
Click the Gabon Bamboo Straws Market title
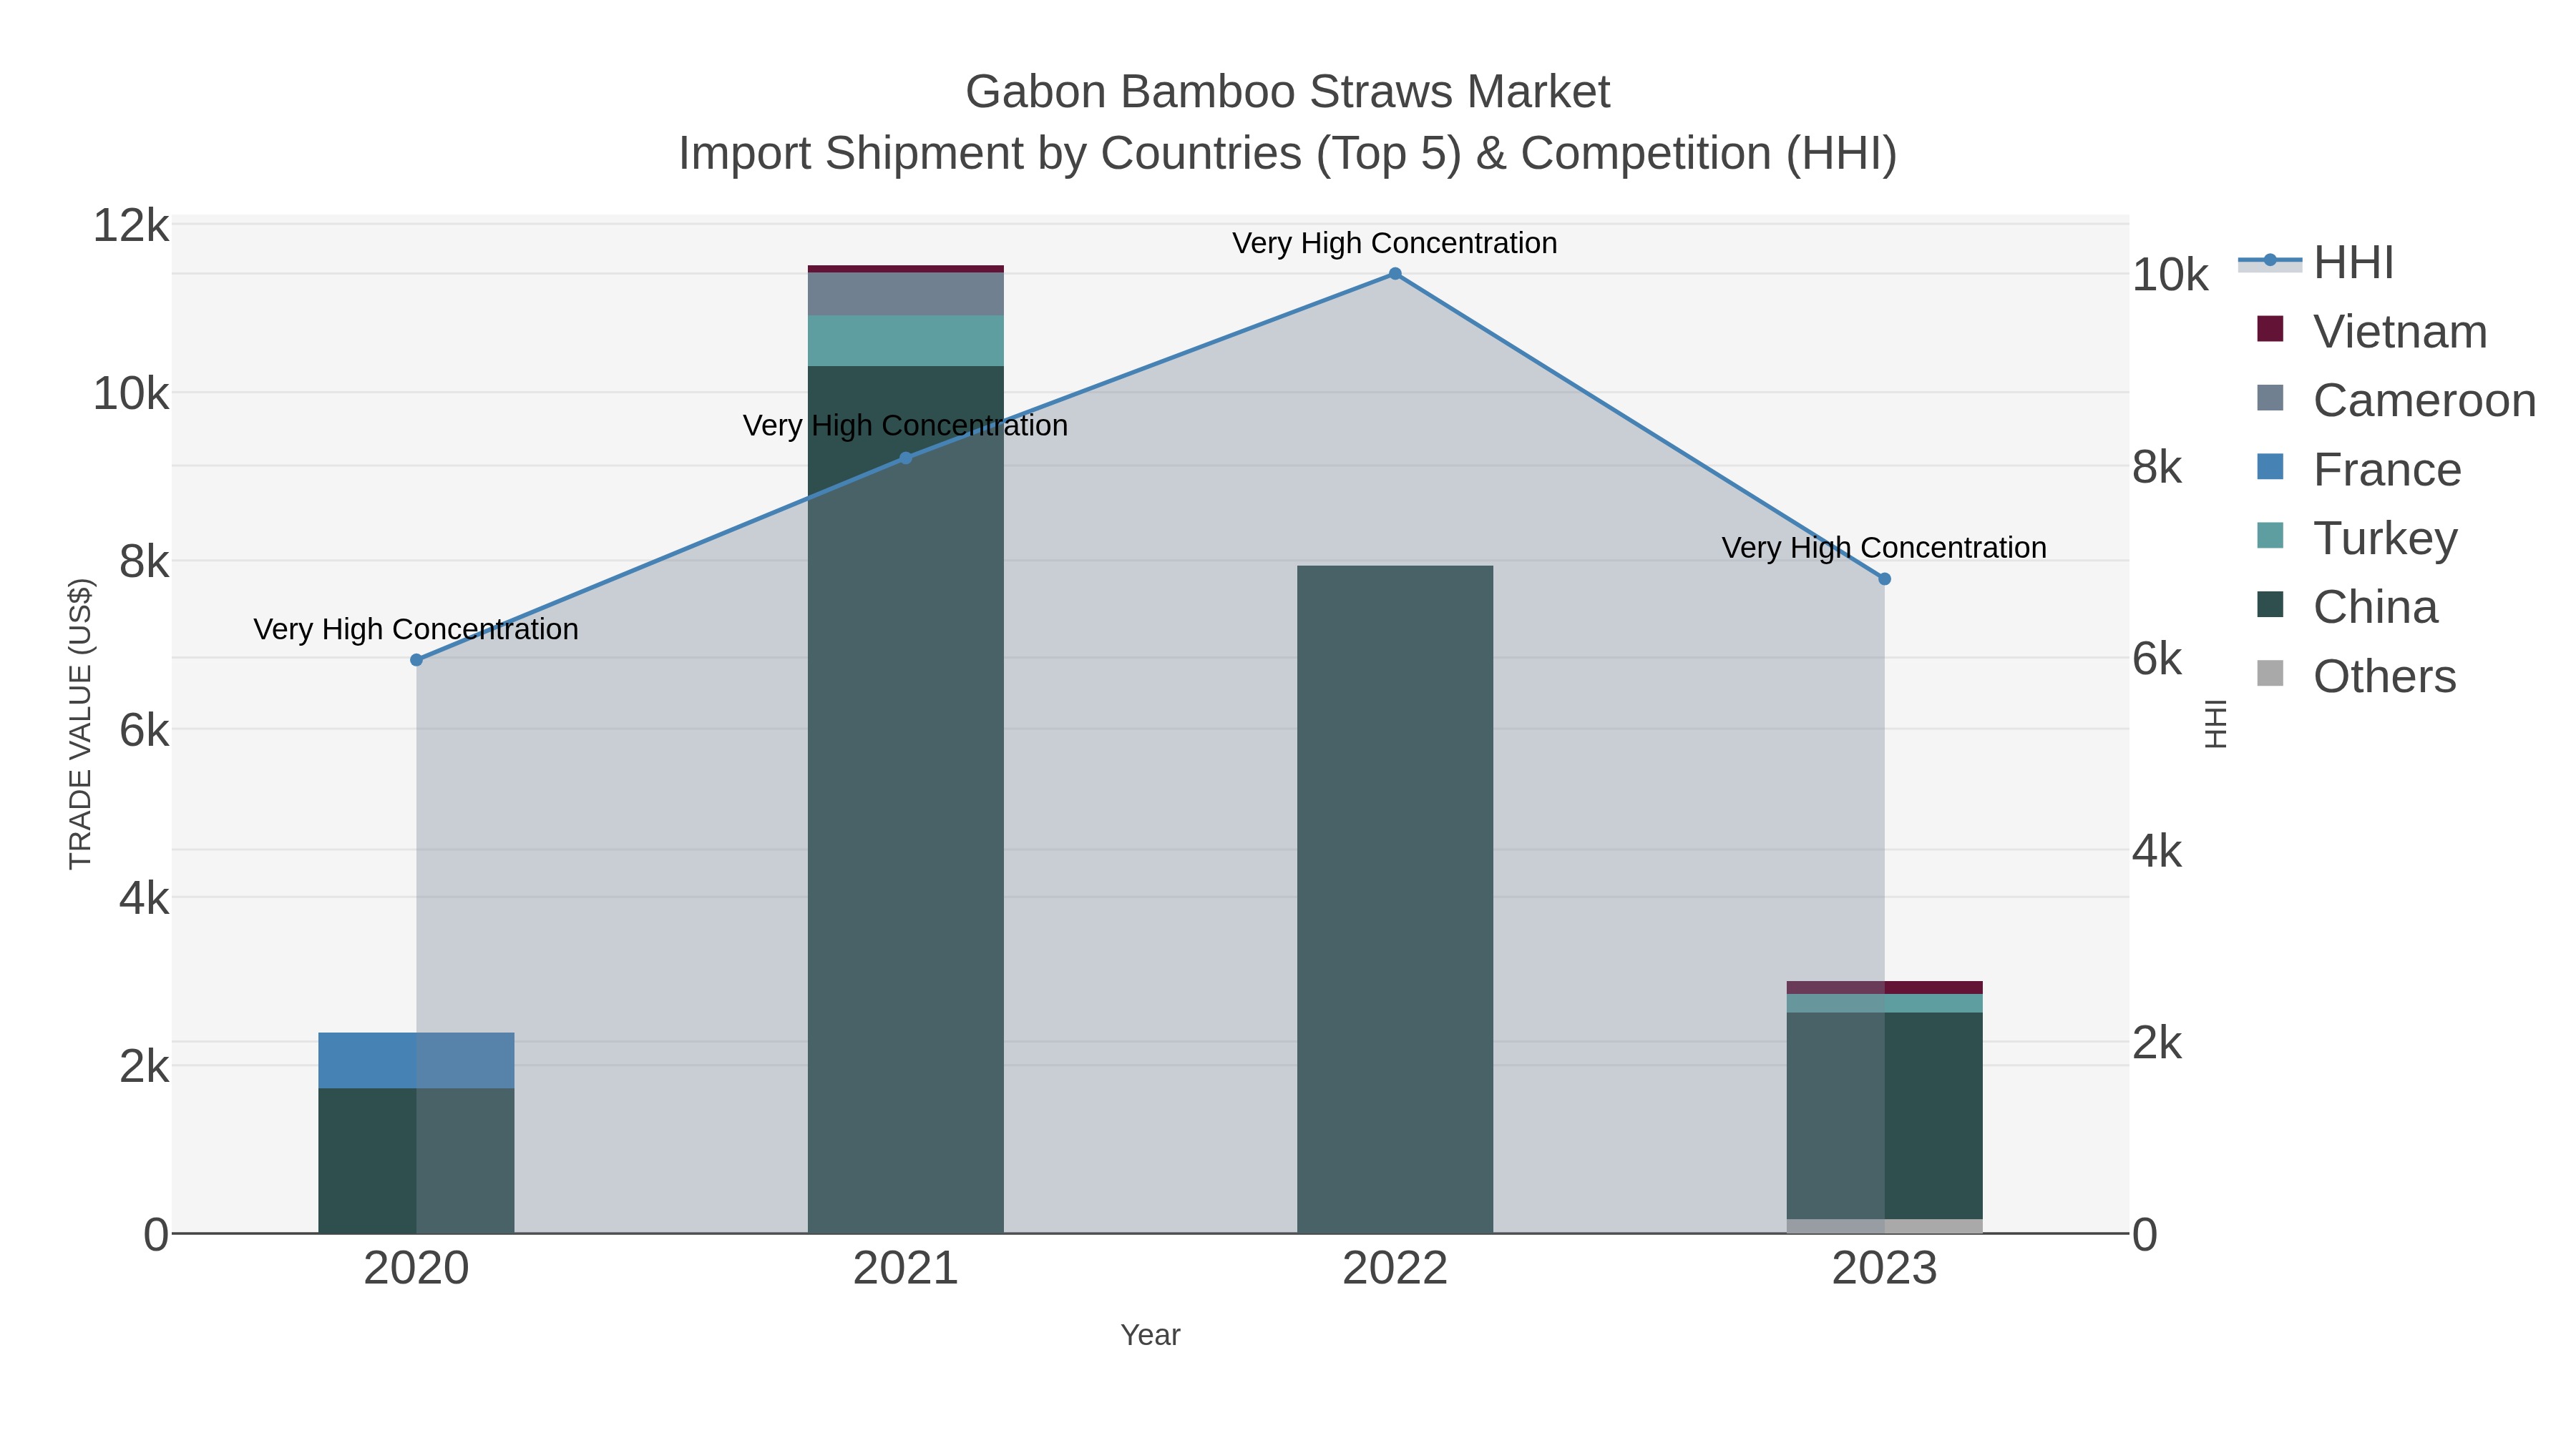1287,92
